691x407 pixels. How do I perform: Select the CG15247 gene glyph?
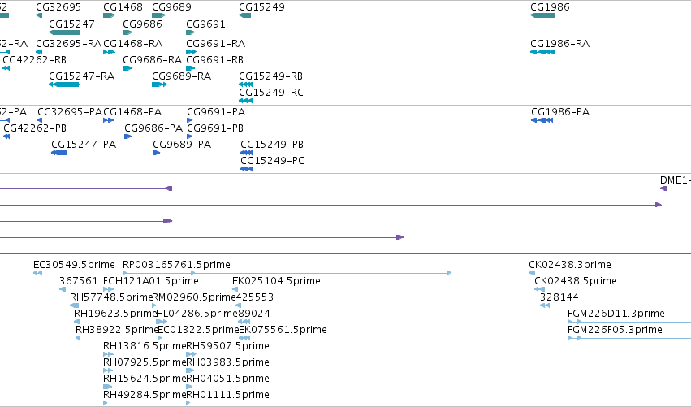[64, 32]
